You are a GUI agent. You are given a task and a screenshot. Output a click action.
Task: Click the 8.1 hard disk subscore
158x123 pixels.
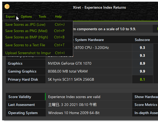click(142, 79)
